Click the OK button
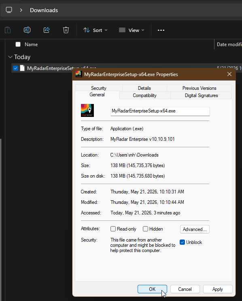242x301 pixels. point(152,289)
